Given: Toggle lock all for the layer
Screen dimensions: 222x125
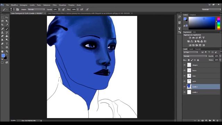Looking at the screenshot, I should 198,60.
